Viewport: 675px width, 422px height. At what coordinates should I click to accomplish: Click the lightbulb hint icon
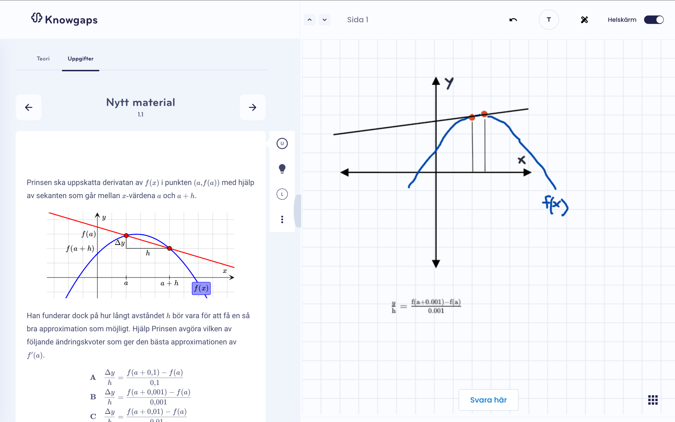pos(282,169)
